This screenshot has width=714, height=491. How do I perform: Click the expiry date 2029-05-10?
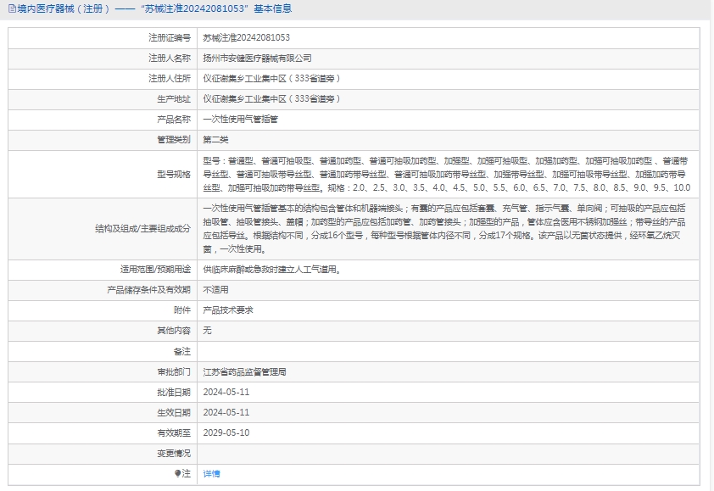coord(226,433)
